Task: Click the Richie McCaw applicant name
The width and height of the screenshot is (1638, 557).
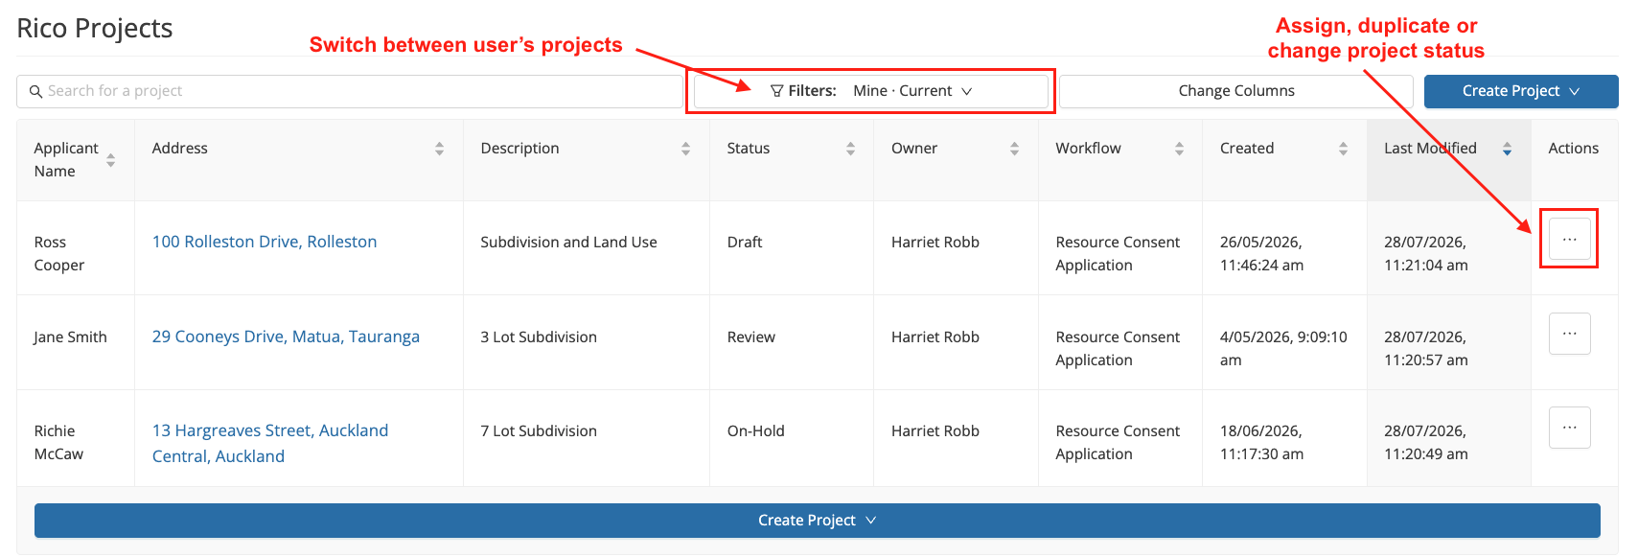Action: point(58,443)
